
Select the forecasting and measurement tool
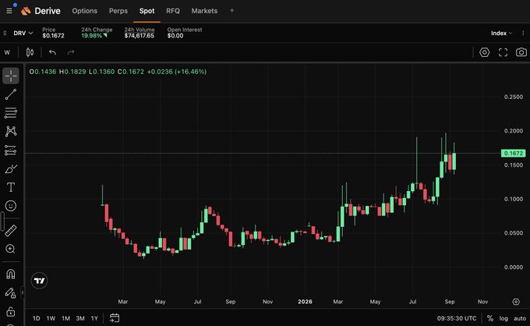pos(11,150)
